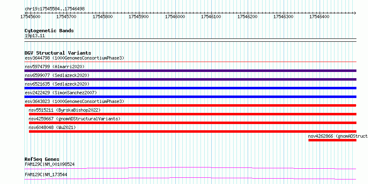Click blue bar under esv2422429
The width and height of the screenshot is (368, 184).
[190, 97]
